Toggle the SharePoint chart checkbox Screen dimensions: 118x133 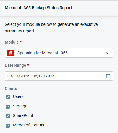[8, 116]
